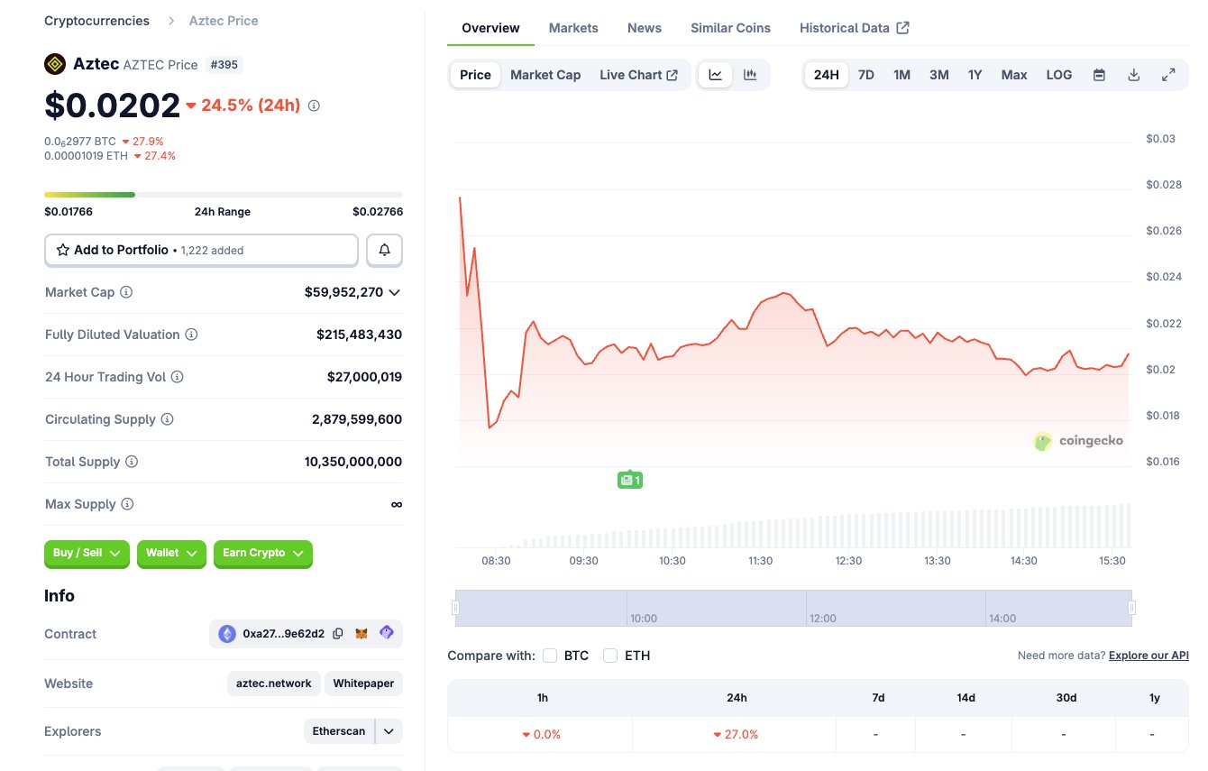The width and height of the screenshot is (1208, 771).
Task: Add token to MetaMask fox icon
Action: click(x=361, y=634)
